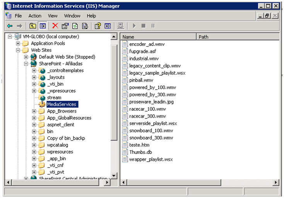Viewport: 284px width, 198px height.
Task: Click the tree pane scroll up arrow
Action: pyautogui.click(x=114, y=37)
